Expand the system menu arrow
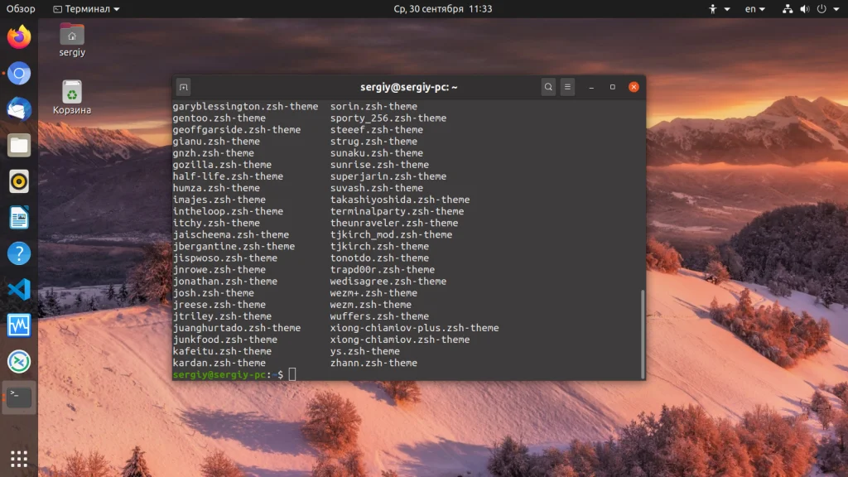Screen dimensions: 848x477 point(836,9)
